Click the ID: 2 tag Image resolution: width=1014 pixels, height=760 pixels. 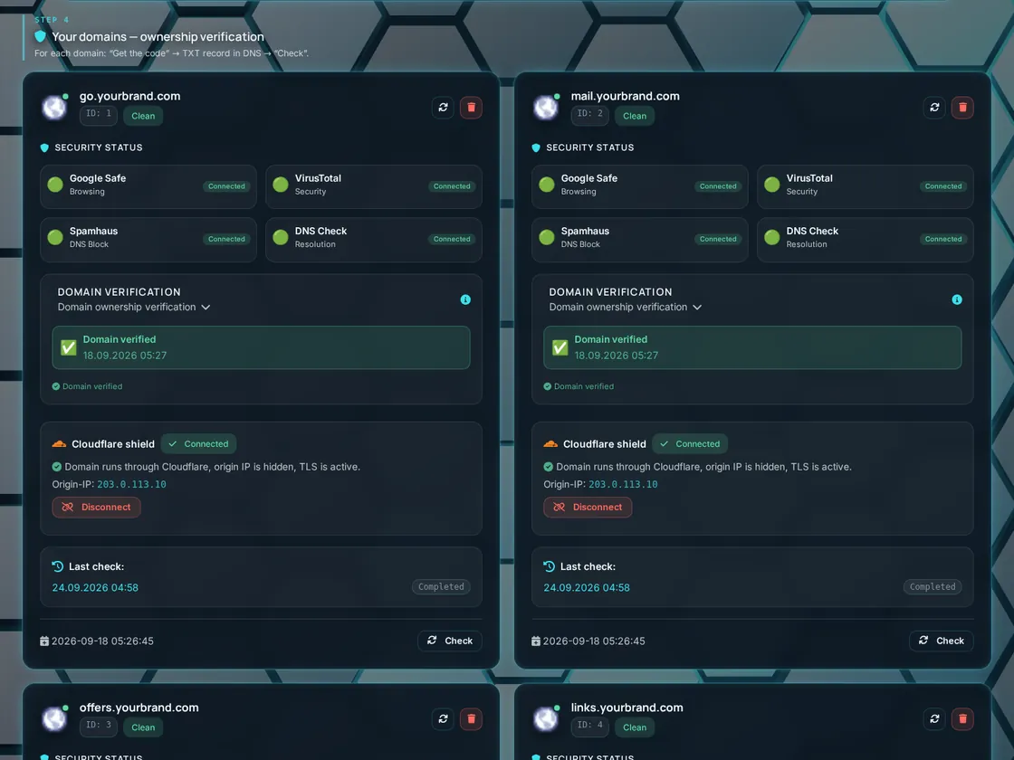(589, 114)
